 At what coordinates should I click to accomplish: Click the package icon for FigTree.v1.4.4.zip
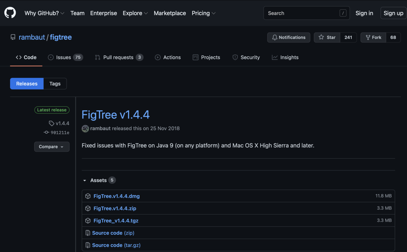[x=88, y=208]
